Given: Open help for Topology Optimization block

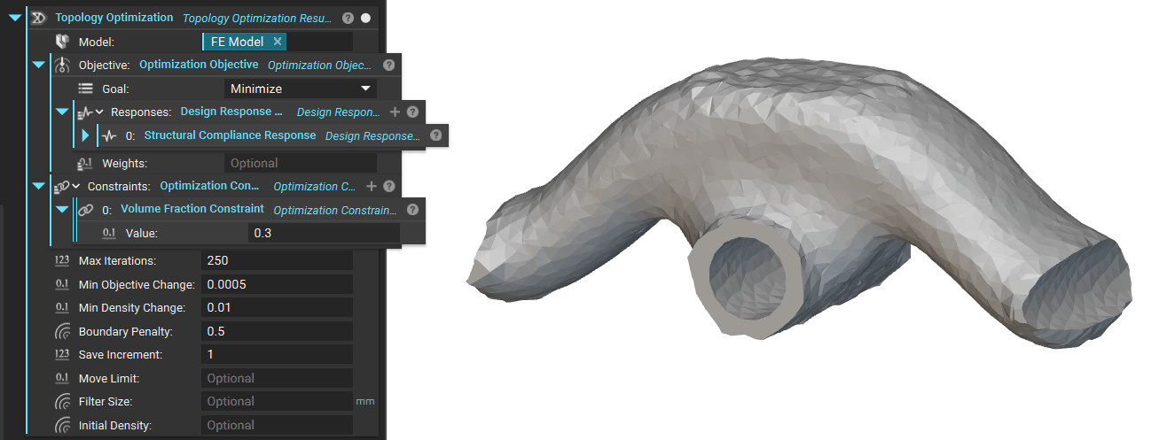Looking at the screenshot, I should (x=349, y=18).
